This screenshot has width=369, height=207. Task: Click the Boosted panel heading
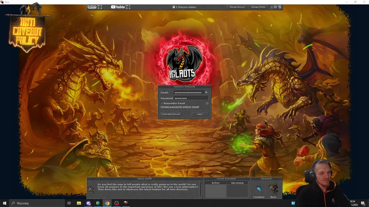(x=266, y=179)
